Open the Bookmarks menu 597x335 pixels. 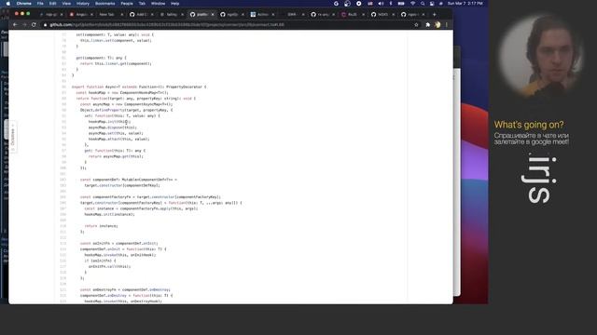point(104,4)
